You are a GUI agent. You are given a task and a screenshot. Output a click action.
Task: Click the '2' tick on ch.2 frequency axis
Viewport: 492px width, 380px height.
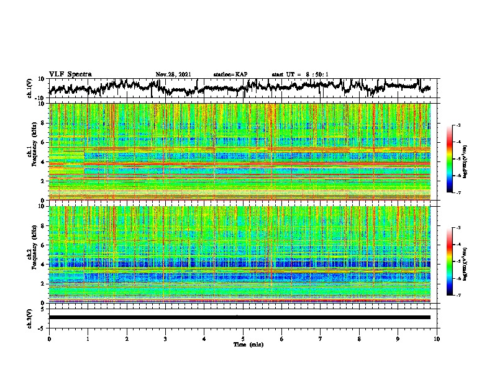click(43, 284)
